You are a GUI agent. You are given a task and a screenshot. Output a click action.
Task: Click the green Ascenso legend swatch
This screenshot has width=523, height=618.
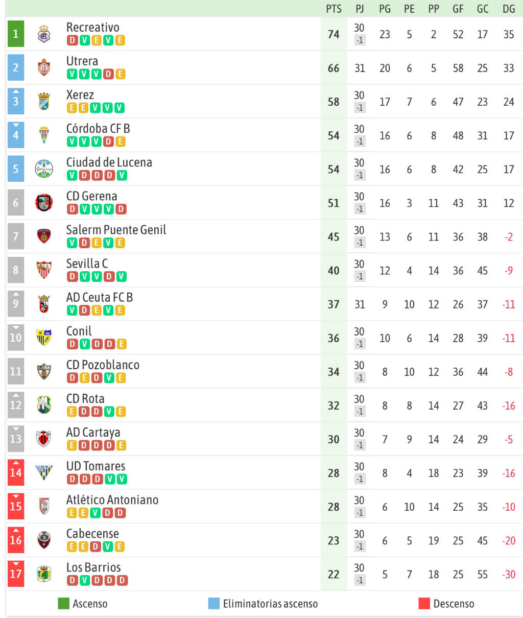pyautogui.click(x=64, y=604)
